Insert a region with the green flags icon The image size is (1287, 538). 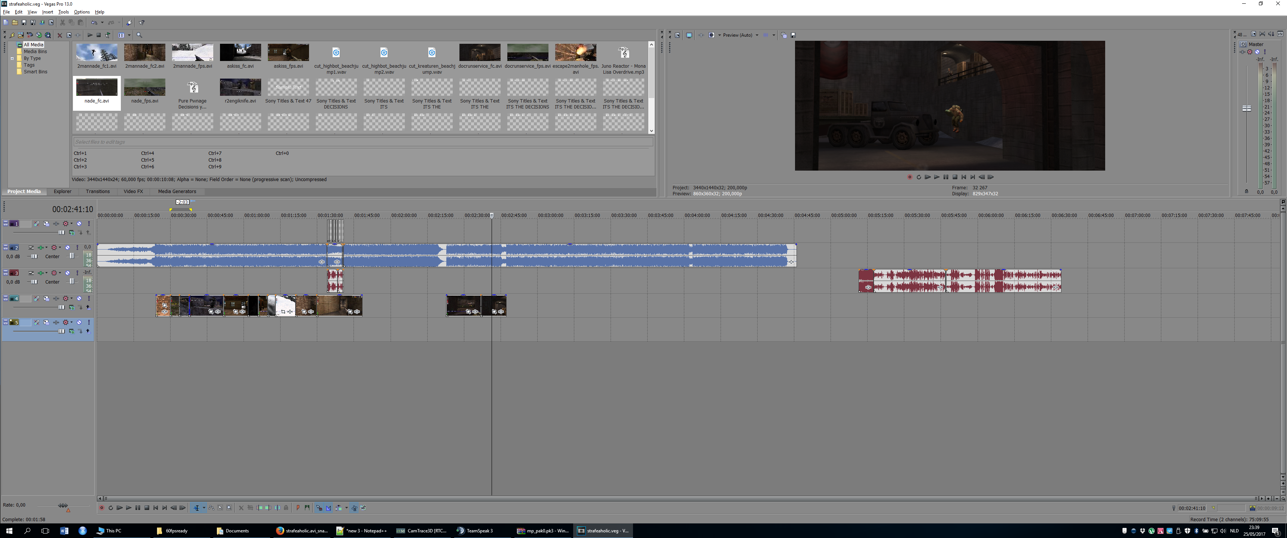pyautogui.click(x=307, y=508)
